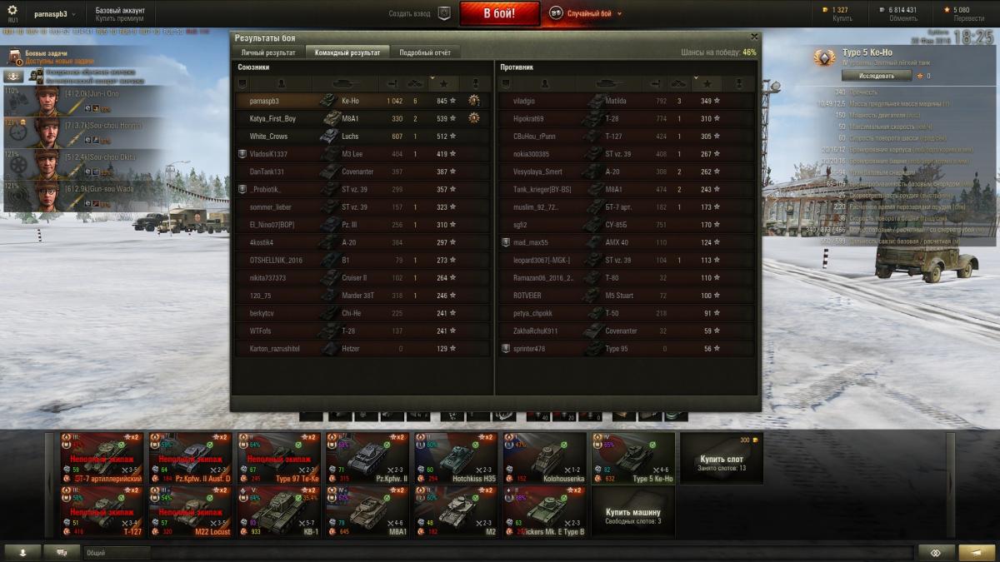
Task: Close the Результаты боя window
Action: click(x=754, y=37)
